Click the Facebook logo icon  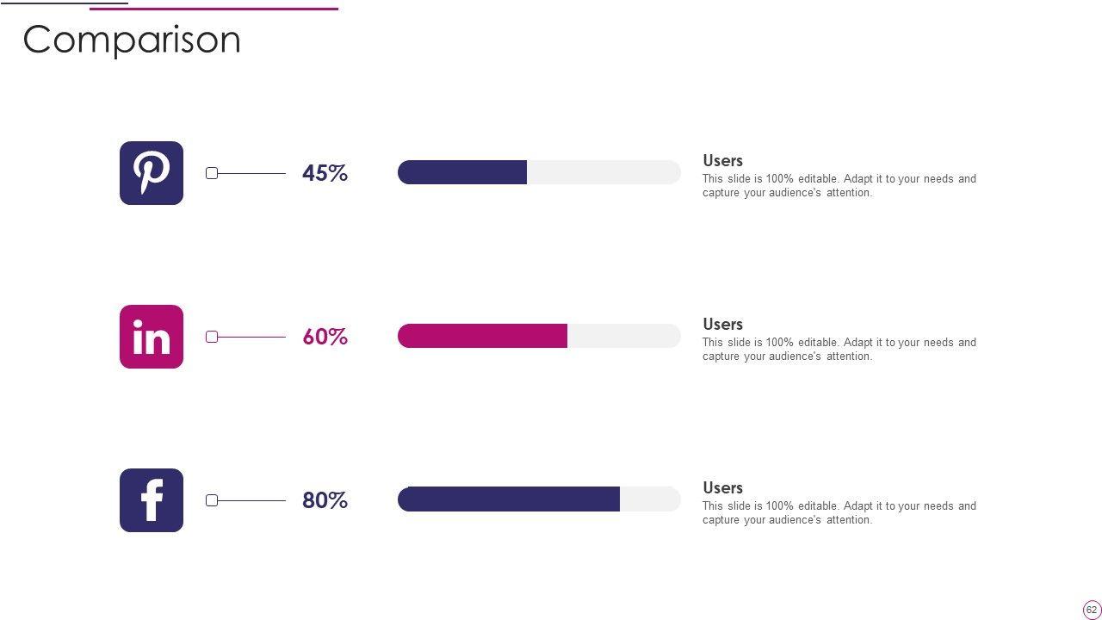point(152,500)
